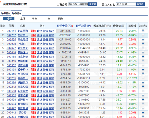Add 百川股份 to watchlist plus icon
The height and width of the screenshot is (118, 149).
[143, 74]
